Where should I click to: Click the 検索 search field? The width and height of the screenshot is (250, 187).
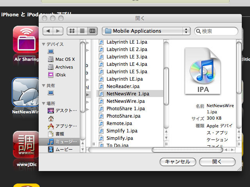216,31
